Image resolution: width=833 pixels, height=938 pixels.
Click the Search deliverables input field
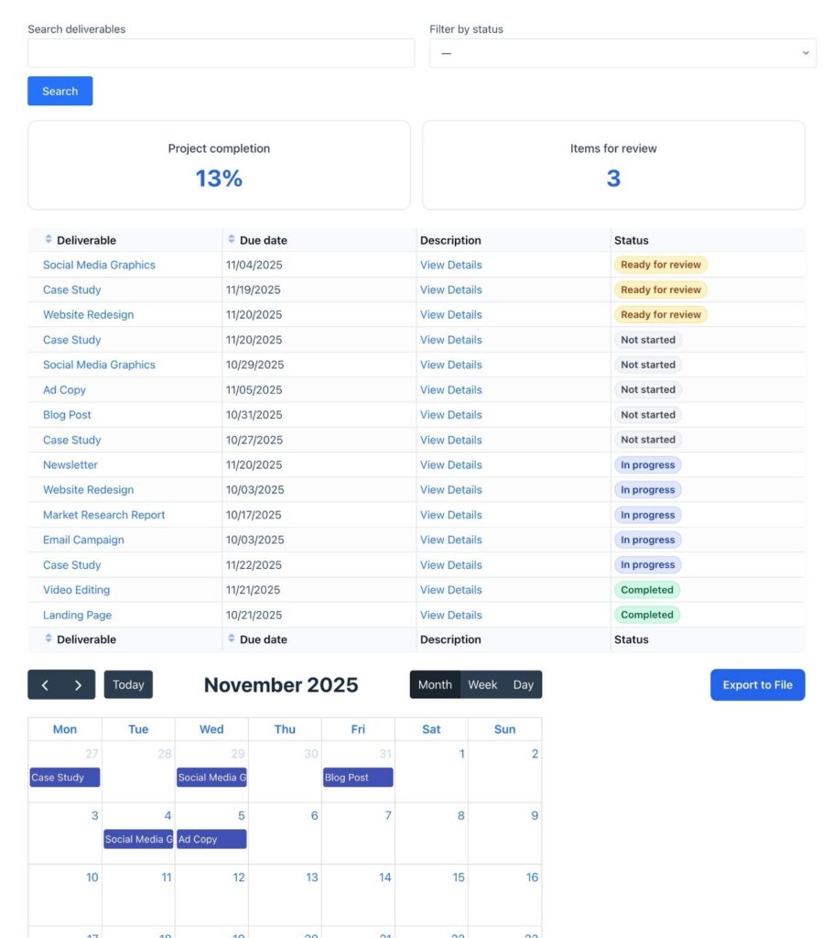[220, 52]
